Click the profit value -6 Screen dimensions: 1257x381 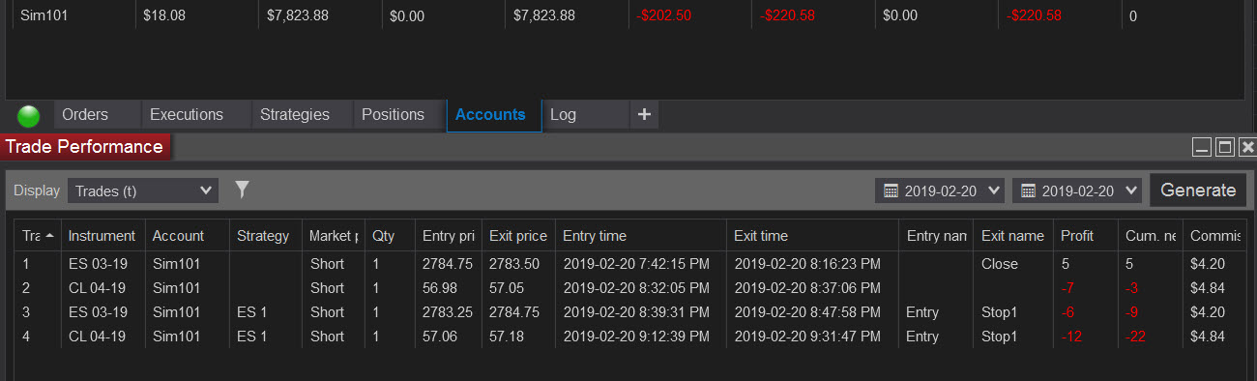click(x=1067, y=311)
